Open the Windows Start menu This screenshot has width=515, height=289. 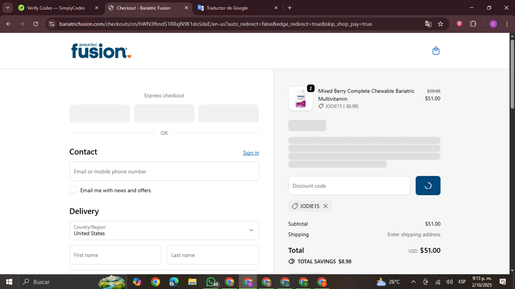click(9, 282)
